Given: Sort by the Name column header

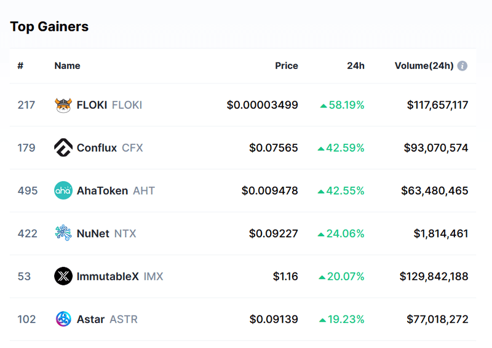Looking at the screenshot, I should point(67,66).
